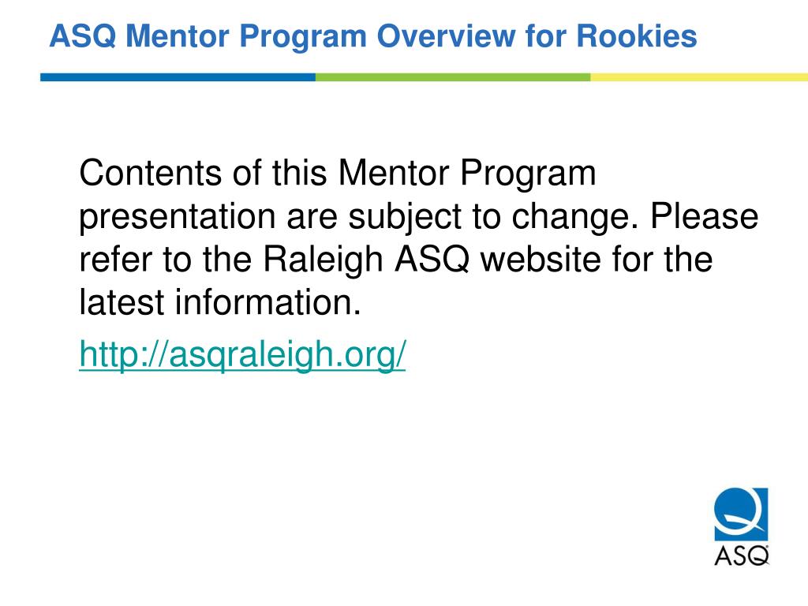
Task: Click the word "Rookies" in the title
Action: [x=637, y=36]
